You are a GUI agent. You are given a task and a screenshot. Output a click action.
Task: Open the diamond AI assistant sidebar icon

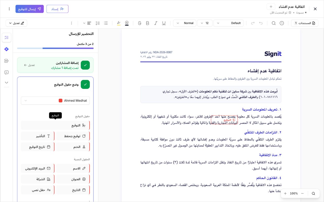(x=7, y=49)
